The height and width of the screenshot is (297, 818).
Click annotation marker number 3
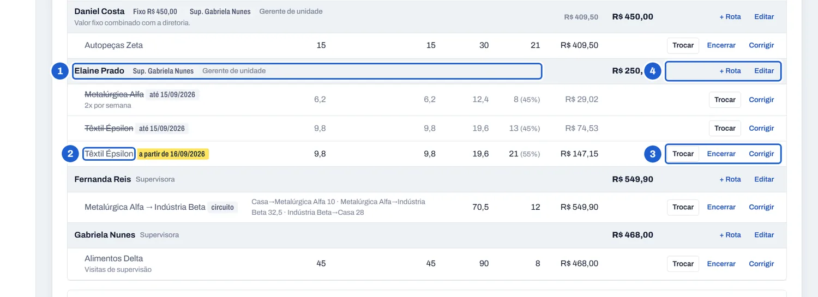653,154
